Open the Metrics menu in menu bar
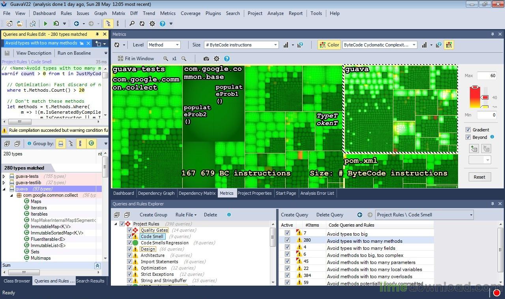Viewport: 505px width, 299px height. 168,13
